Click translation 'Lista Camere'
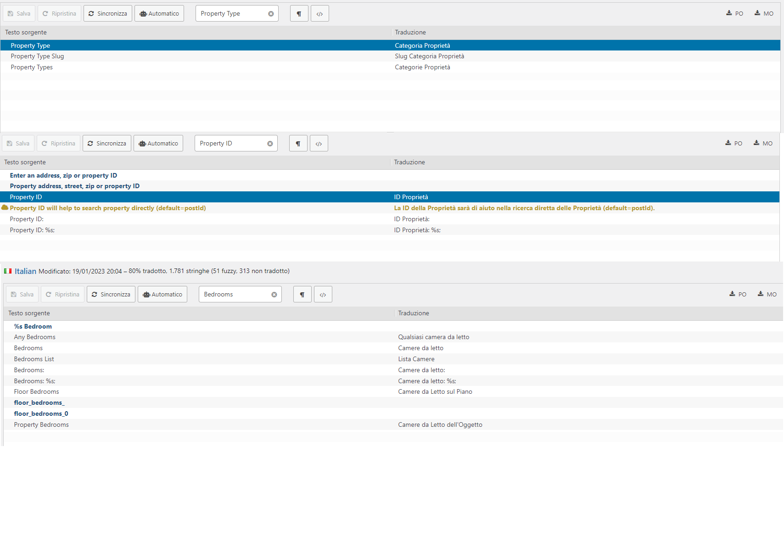 tap(416, 359)
